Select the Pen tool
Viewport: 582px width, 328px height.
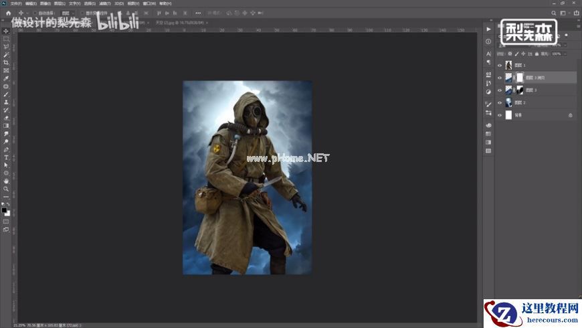click(x=6, y=149)
